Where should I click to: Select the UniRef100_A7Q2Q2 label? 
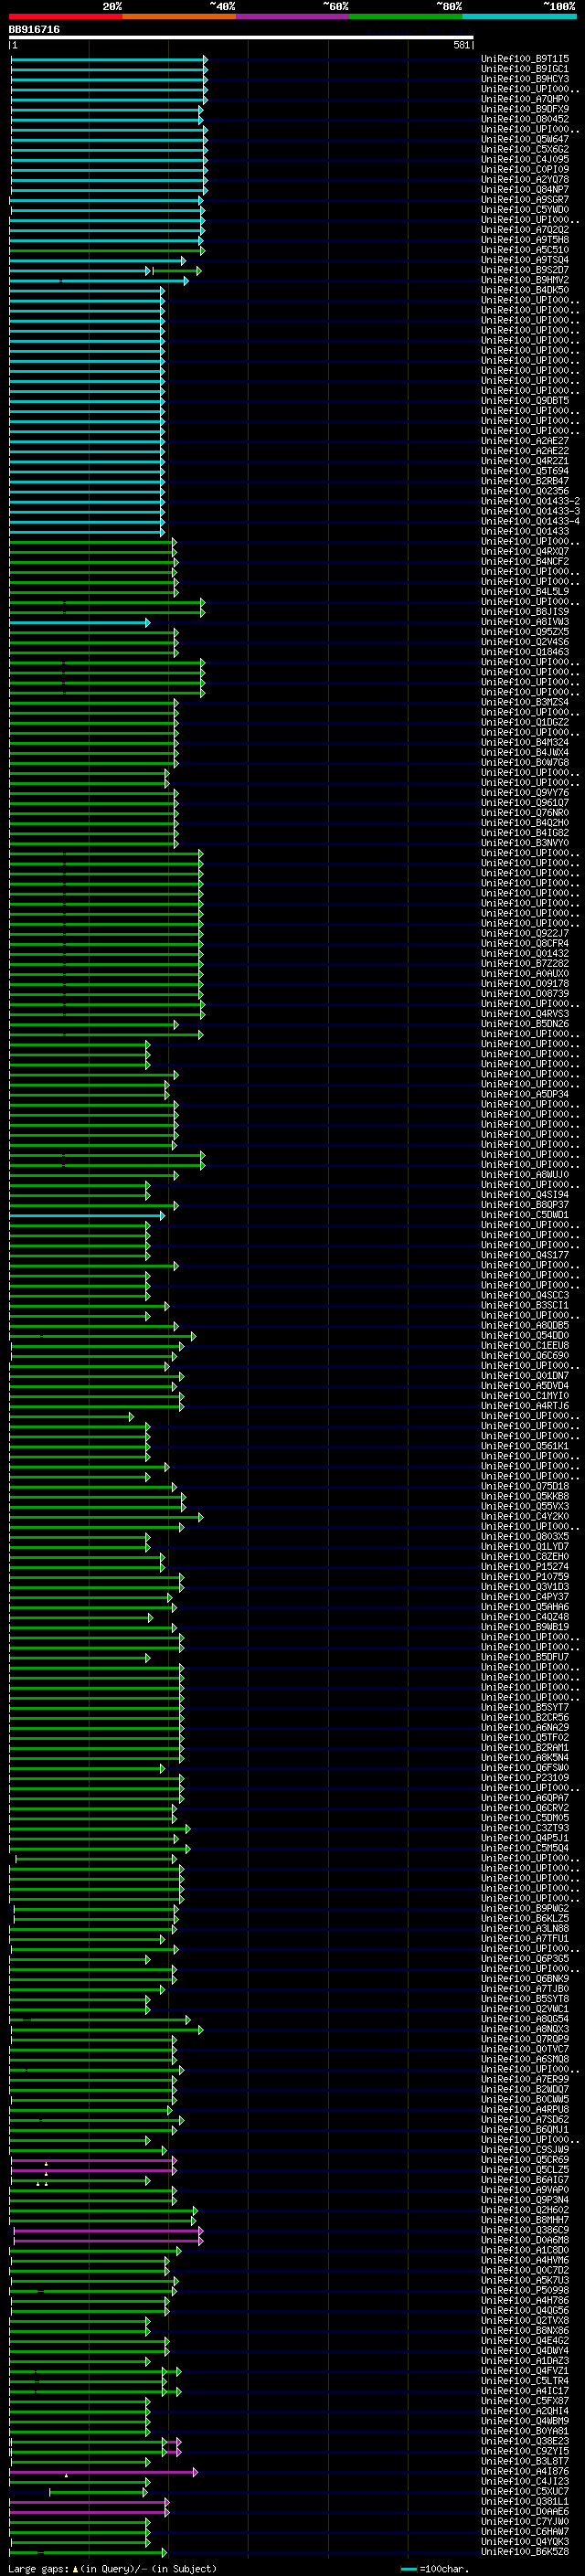(525, 230)
